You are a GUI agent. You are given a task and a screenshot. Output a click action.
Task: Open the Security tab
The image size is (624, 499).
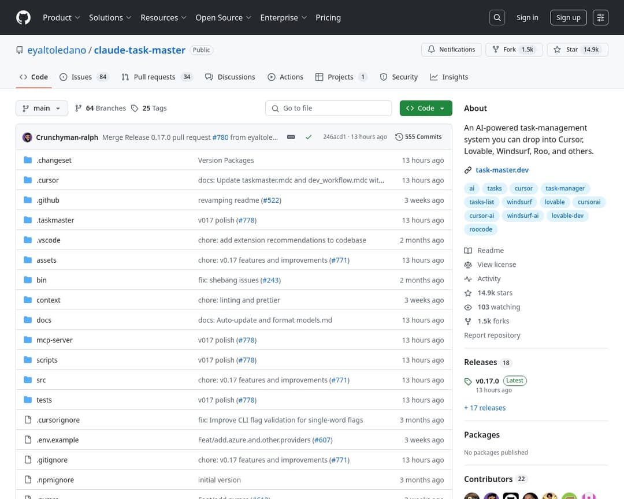[x=399, y=77]
